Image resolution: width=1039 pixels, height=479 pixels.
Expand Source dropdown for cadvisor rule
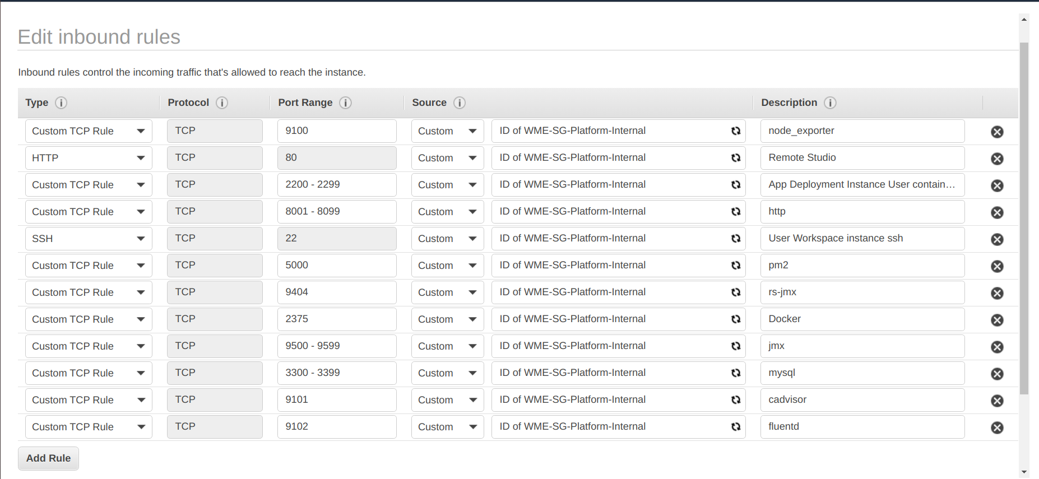coord(447,400)
